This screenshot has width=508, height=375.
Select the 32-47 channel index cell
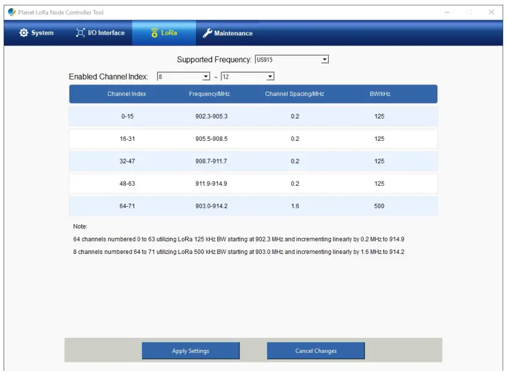pos(128,161)
